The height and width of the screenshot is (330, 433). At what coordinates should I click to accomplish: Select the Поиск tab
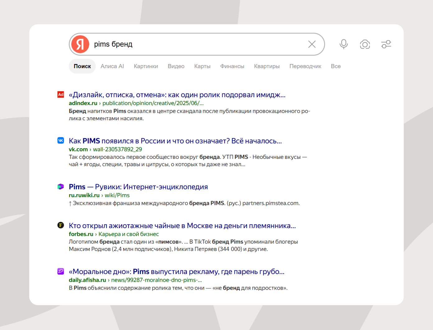pos(82,66)
